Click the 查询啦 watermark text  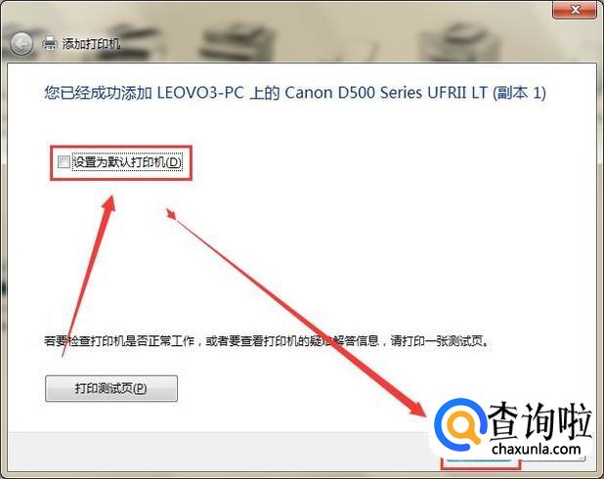tap(539, 422)
